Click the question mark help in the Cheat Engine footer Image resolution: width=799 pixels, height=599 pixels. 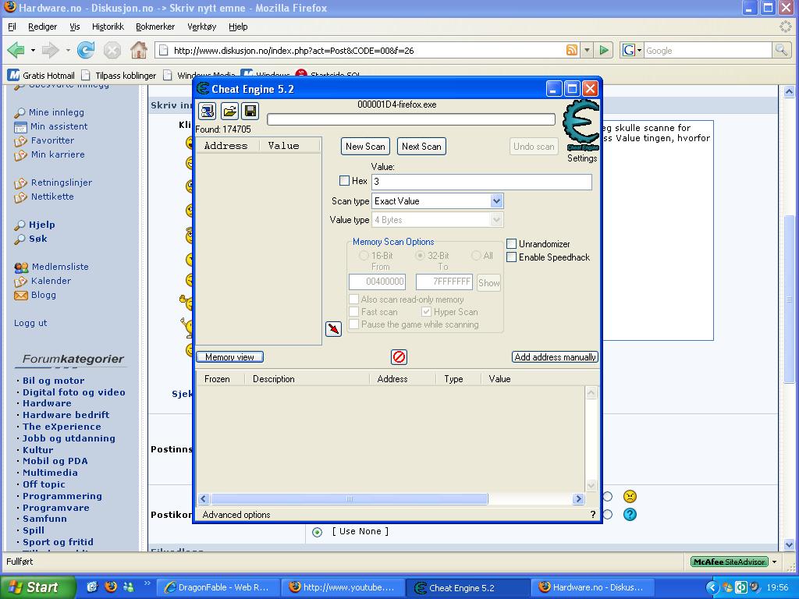(x=593, y=515)
